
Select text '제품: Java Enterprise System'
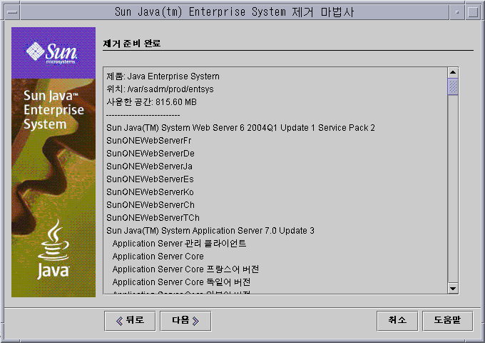(x=163, y=76)
